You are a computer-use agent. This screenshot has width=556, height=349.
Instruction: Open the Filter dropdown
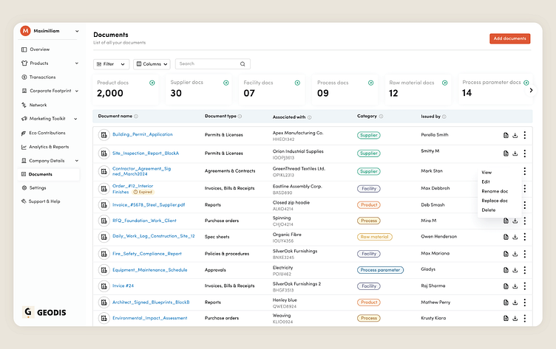112,64
